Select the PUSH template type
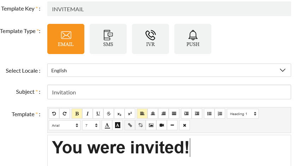This screenshot has height=166, width=295. [x=193, y=39]
